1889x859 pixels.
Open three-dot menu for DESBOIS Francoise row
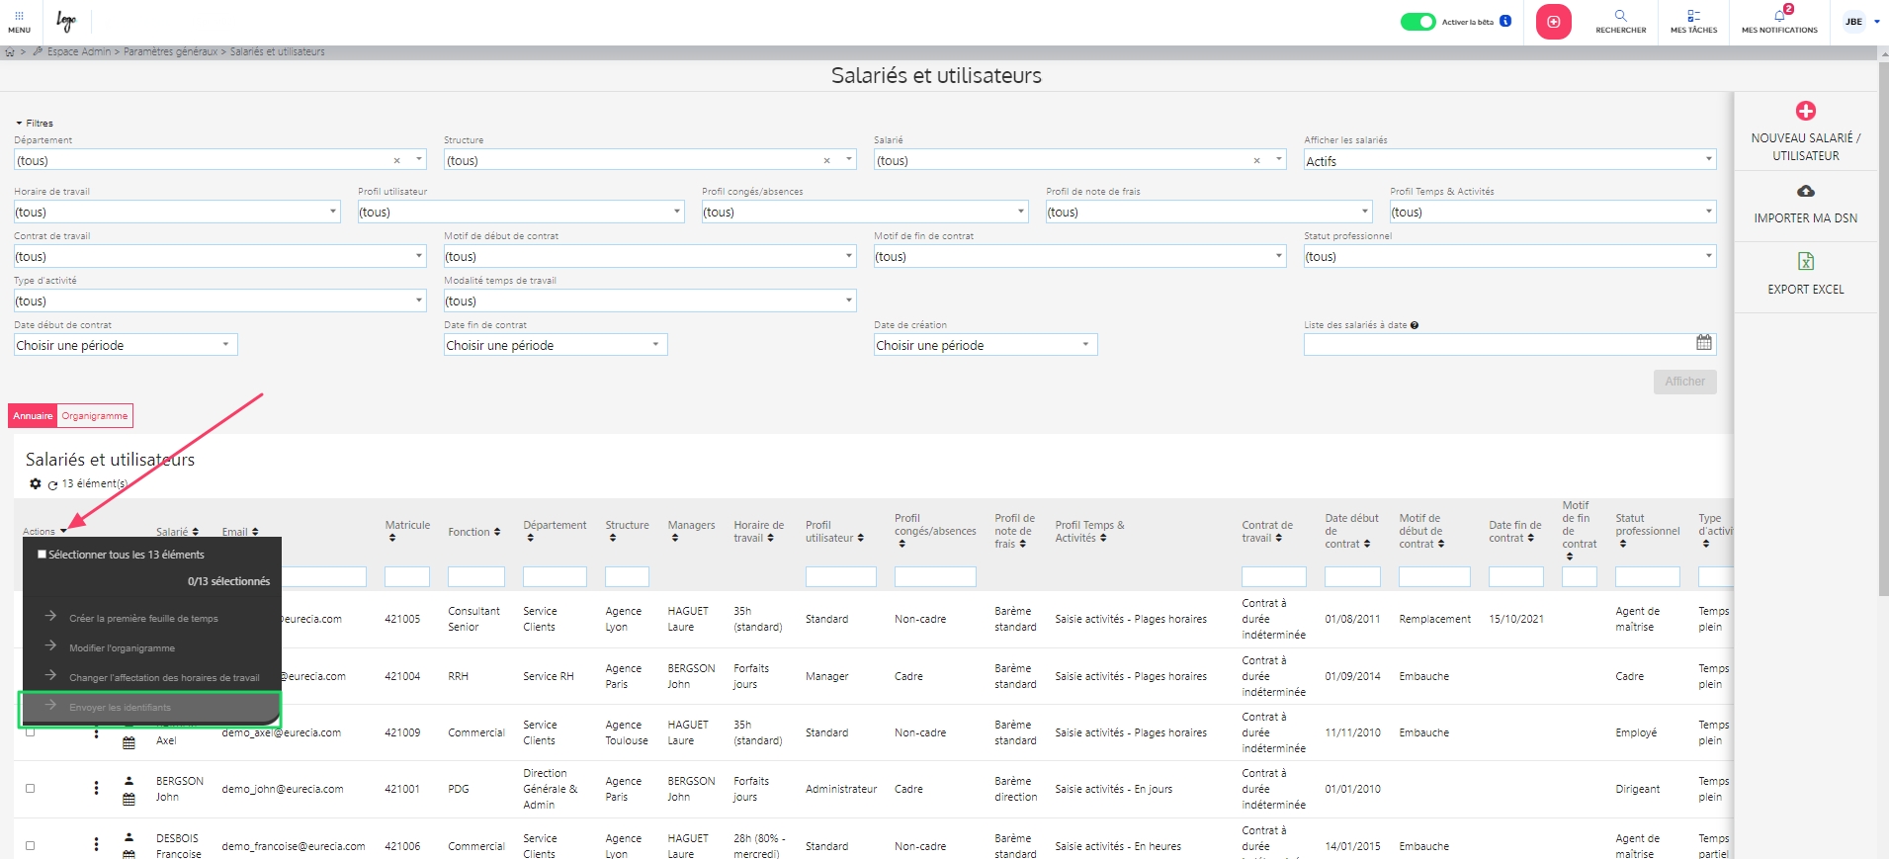tap(96, 845)
